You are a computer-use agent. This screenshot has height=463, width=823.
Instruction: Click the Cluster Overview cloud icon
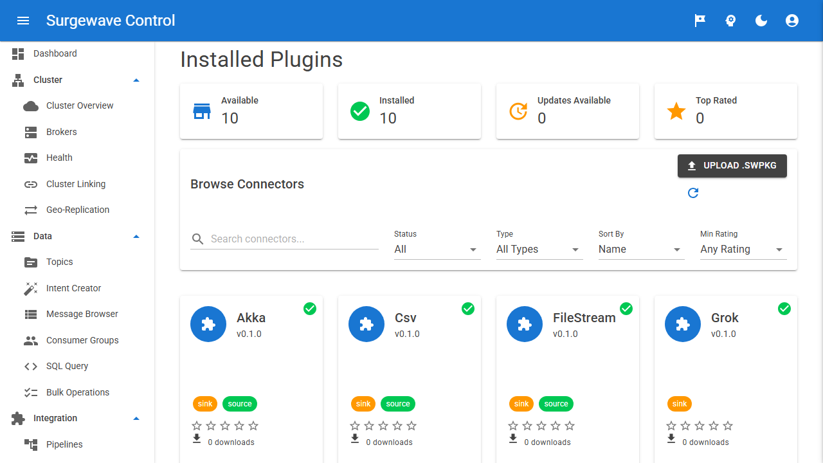click(31, 106)
